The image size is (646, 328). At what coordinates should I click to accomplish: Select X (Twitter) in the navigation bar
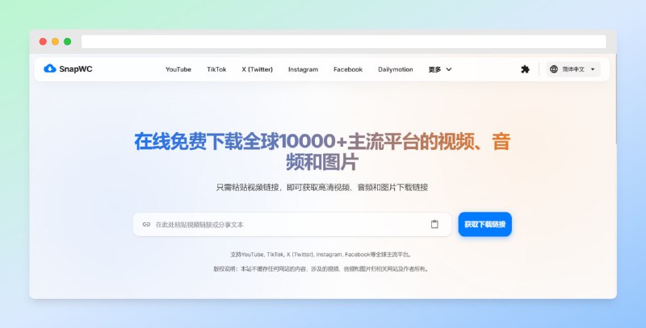257,69
